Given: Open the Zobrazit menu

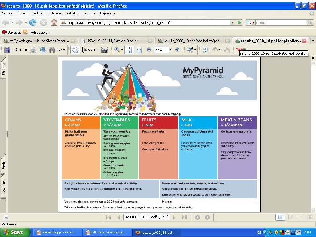Looking at the screenshot, I should click(x=39, y=13).
